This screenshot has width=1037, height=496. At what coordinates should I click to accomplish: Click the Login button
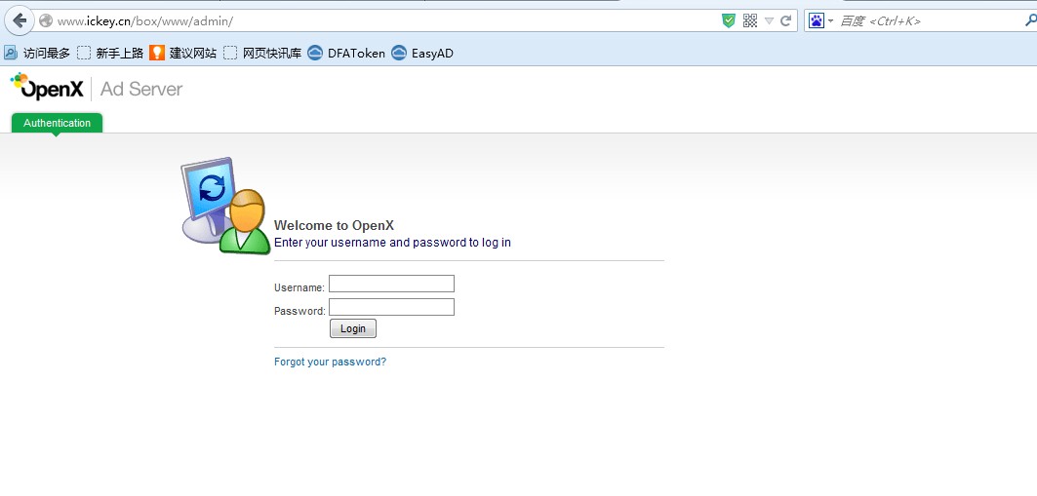tap(352, 328)
